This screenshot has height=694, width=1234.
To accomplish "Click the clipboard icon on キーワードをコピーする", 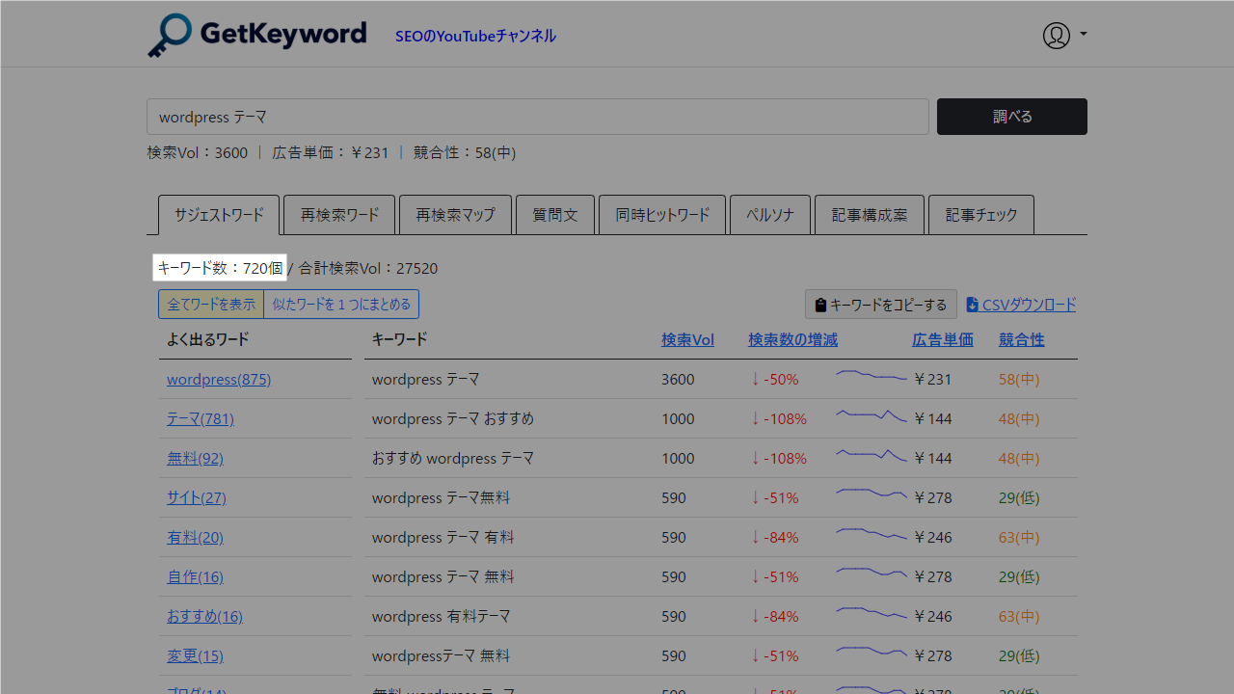I will pos(821,304).
